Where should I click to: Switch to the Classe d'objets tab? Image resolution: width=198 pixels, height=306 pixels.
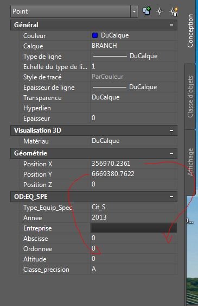[190, 96]
